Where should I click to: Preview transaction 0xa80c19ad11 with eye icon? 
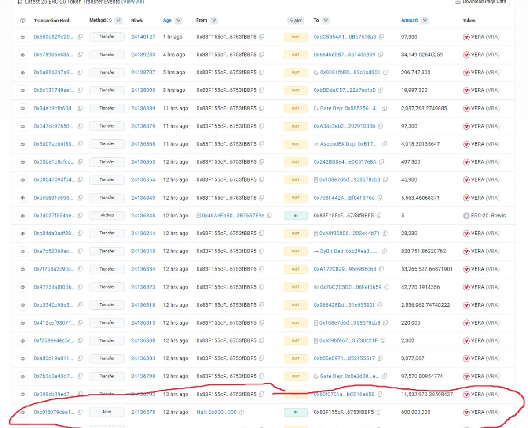(22, 358)
